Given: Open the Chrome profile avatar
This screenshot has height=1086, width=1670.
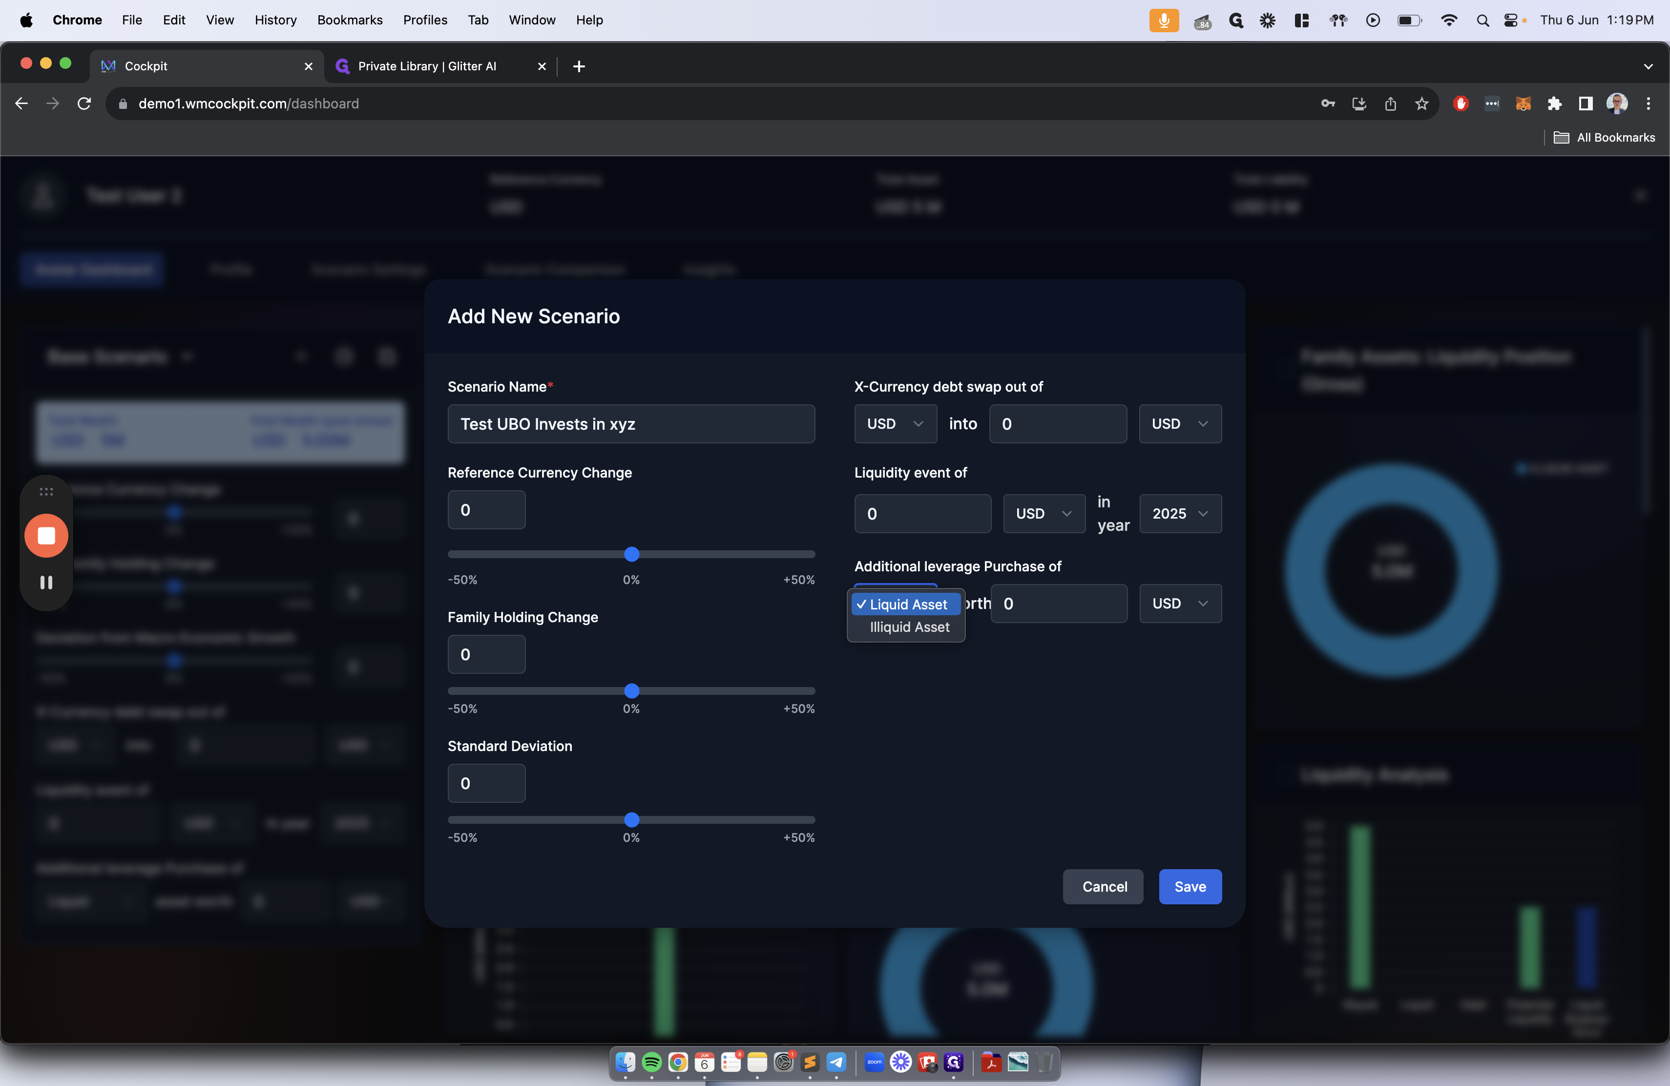Looking at the screenshot, I should (1617, 104).
